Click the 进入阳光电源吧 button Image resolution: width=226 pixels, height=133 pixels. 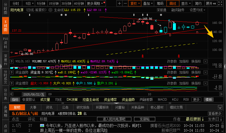click(114, 119)
